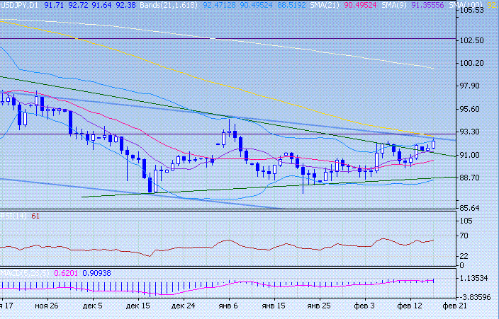This screenshot has height=319, width=499.
Task: Click the RSI(14) panel label
Action: (x=13, y=215)
